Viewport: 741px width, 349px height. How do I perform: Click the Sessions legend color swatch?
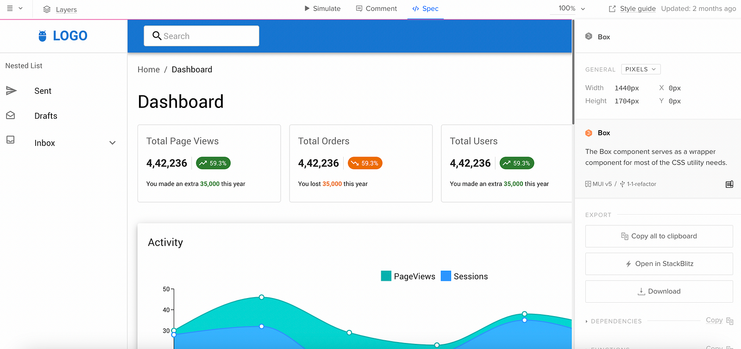[x=446, y=276]
